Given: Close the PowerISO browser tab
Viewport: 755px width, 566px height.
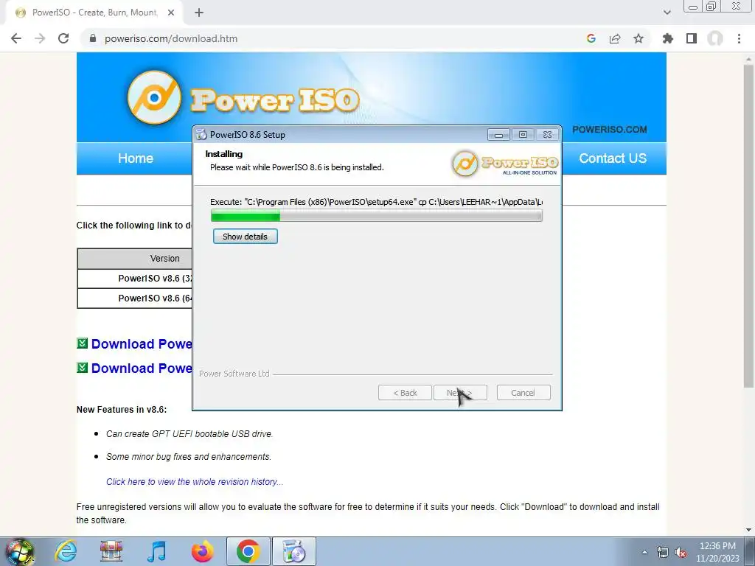Looking at the screenshot, I should (171, 13).
